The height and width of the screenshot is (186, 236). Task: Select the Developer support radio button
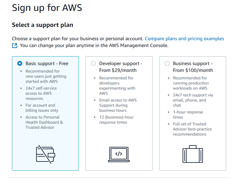93,63
